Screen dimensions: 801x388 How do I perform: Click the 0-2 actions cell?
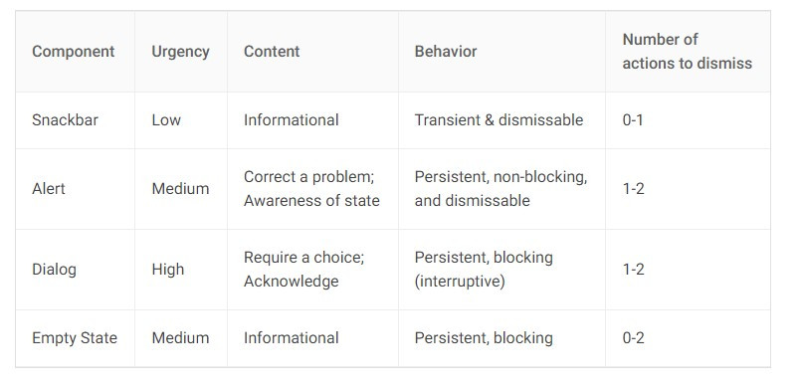[x=633, y=338]
